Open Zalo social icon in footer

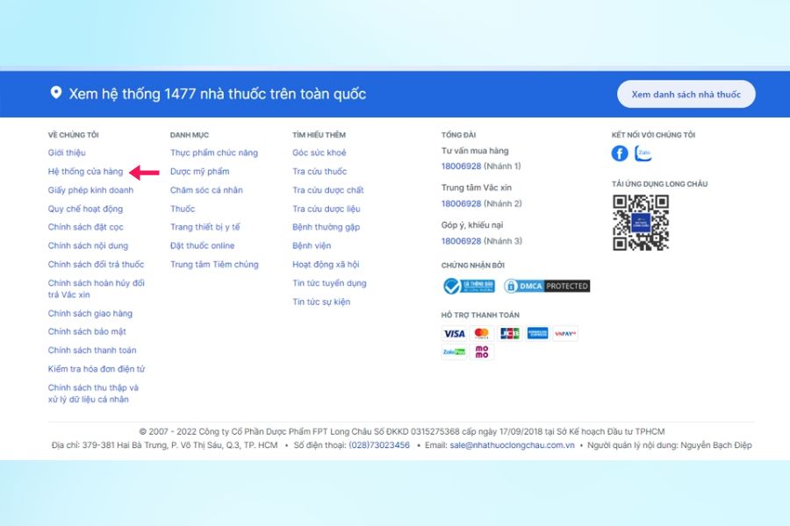coord(643,153)
